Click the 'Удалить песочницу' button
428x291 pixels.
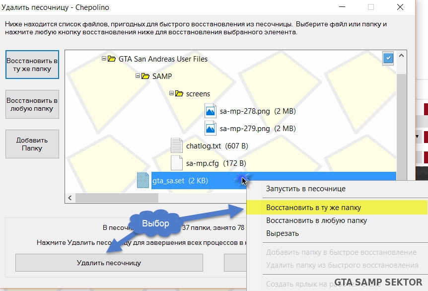tap(109, 263)
